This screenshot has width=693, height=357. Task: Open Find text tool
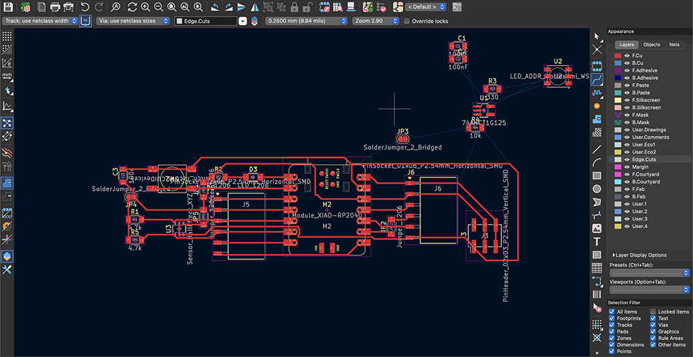click(x=115, y=7)
